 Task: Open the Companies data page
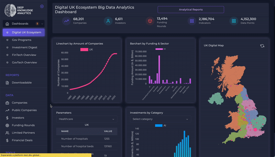(x=20, y=103)
